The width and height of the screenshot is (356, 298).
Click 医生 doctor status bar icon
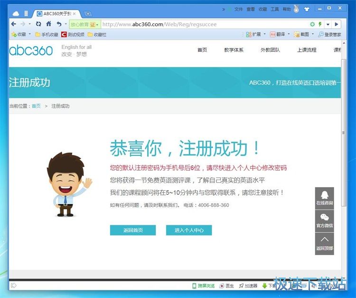pos(226,286)
